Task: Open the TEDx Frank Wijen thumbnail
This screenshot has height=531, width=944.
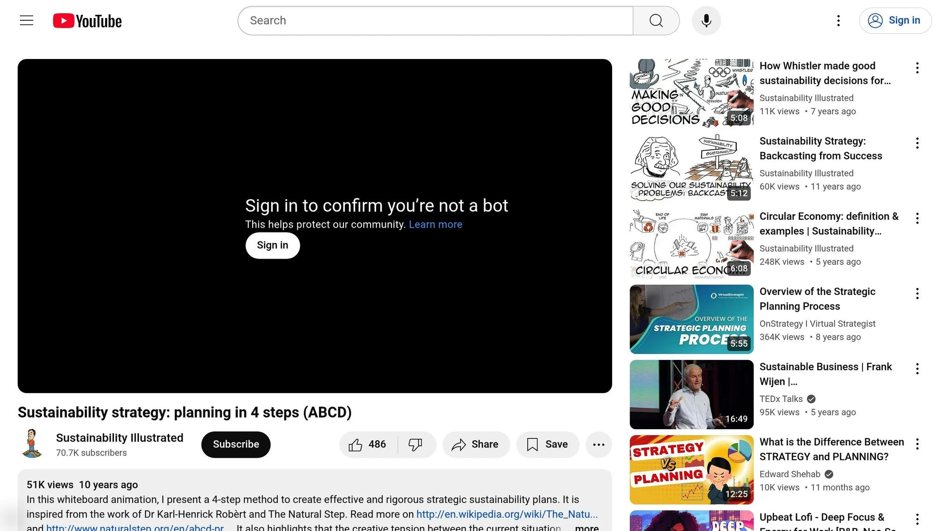Action: 691,394
